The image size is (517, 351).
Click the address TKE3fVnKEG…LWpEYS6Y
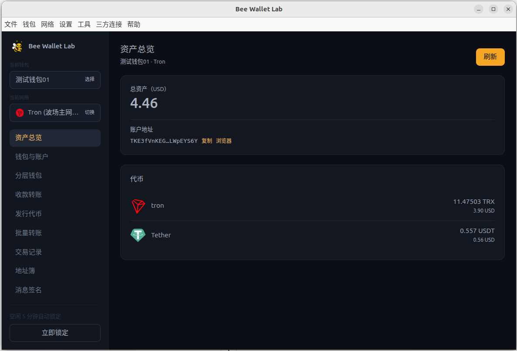(x=164, y=141)
